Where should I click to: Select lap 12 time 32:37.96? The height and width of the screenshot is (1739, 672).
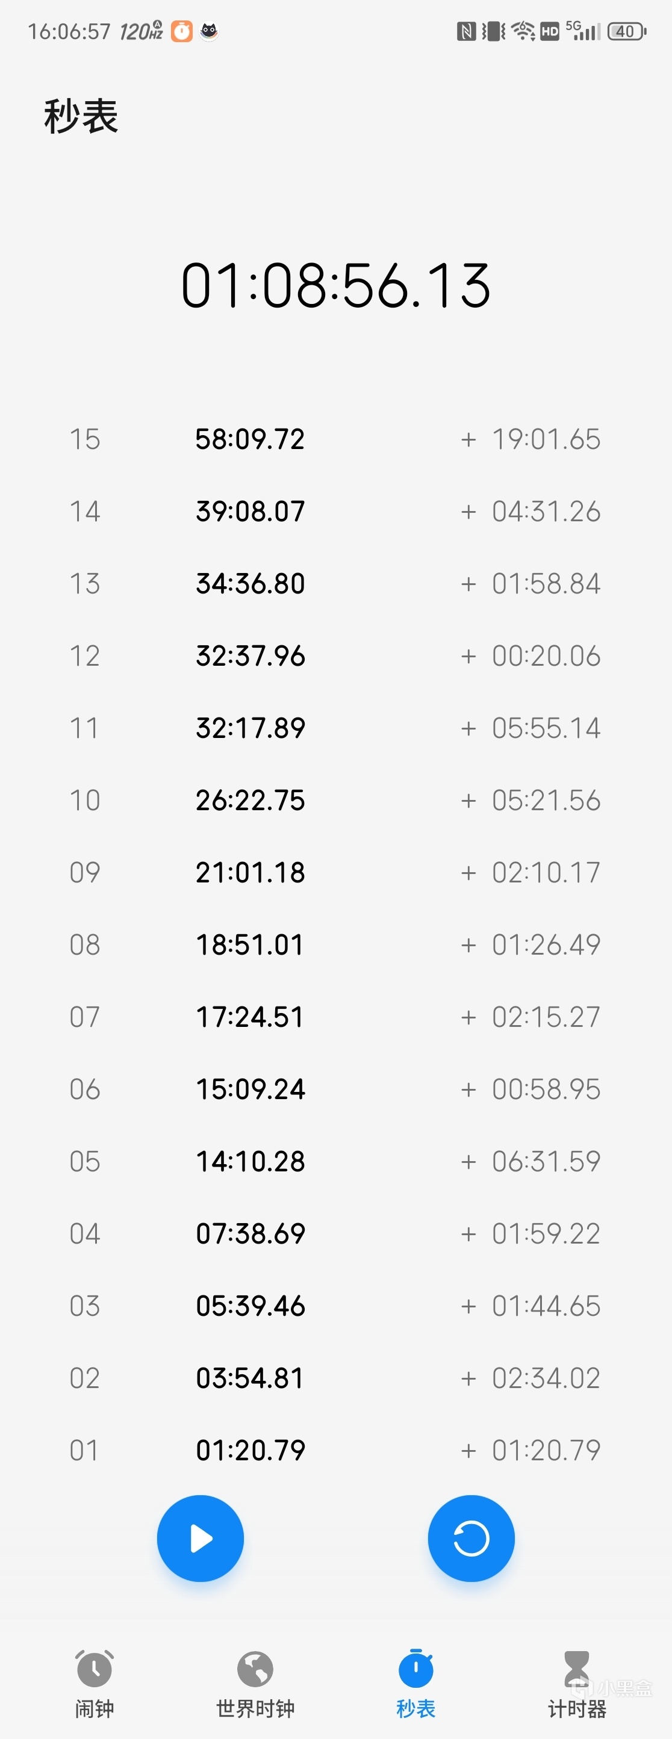[250, 656]
